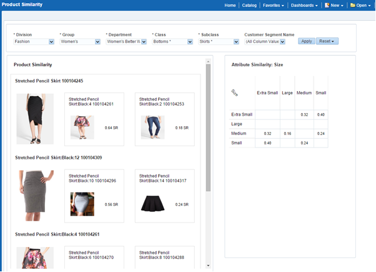Click the Apply button
The image size is (376, 272).
tap(307, 41)
